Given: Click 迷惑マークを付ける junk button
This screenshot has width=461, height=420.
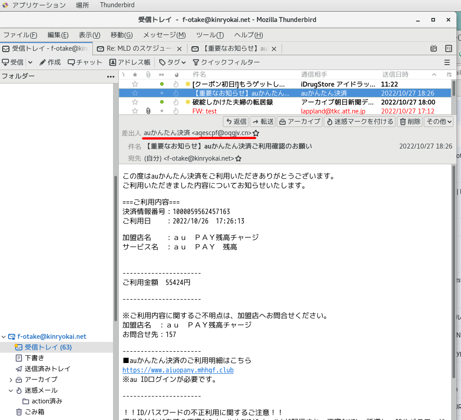Looking at the screenshot, I should click(360, 122).
